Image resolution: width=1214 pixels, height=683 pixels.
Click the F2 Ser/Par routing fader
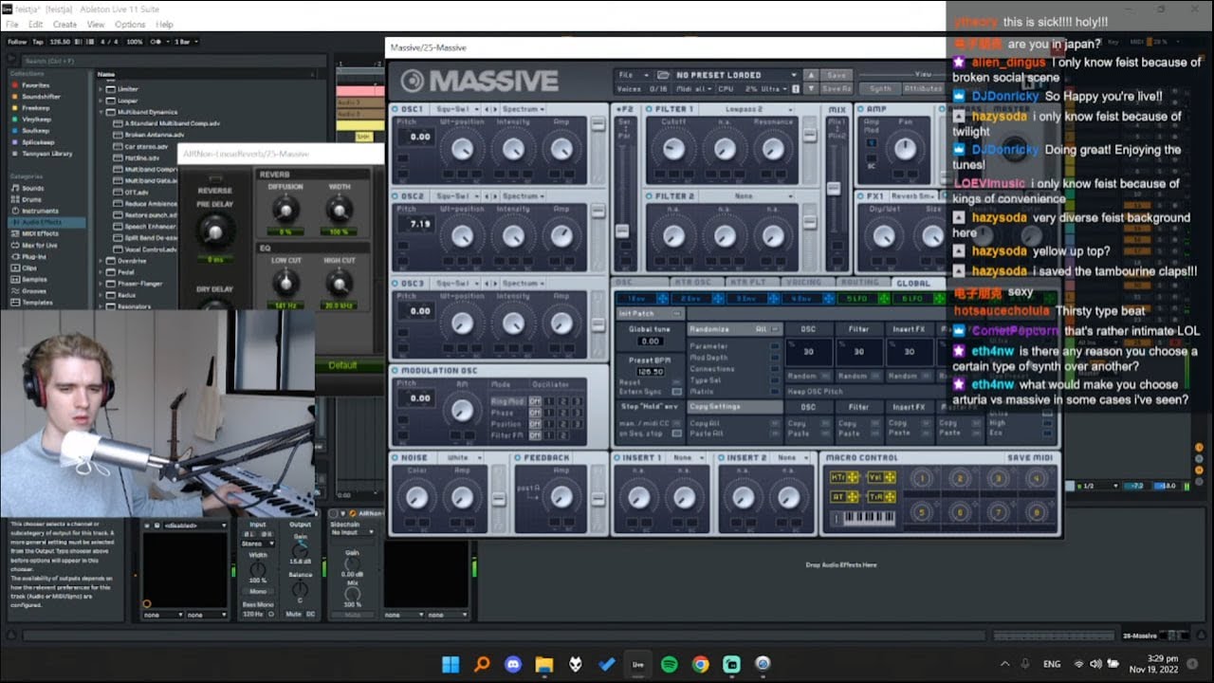(623, 231)
